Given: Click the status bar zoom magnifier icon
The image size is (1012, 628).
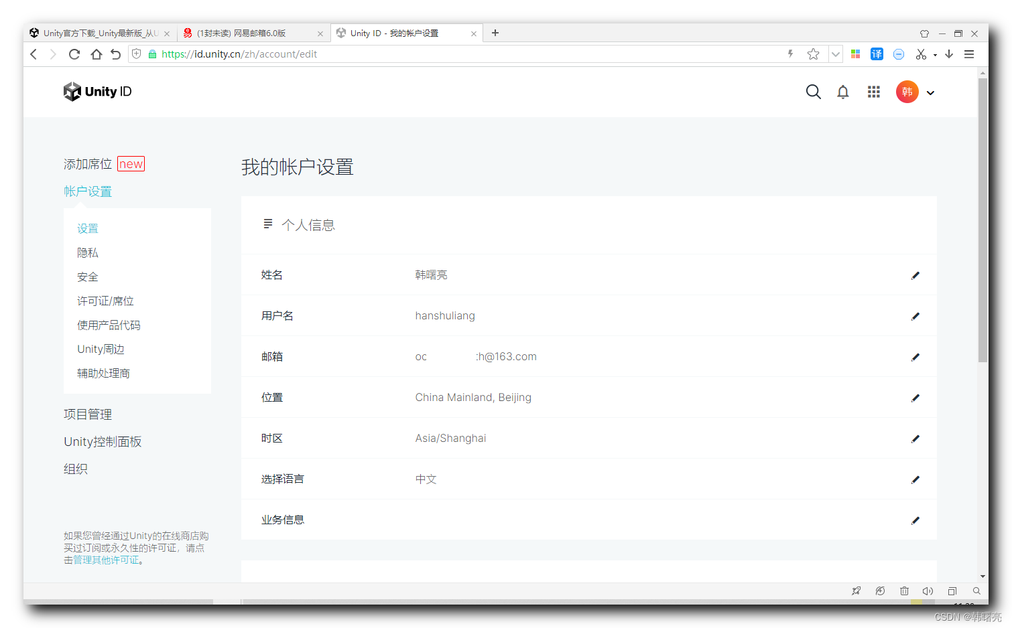Looking at the screenshot, I should coord(976,591).
